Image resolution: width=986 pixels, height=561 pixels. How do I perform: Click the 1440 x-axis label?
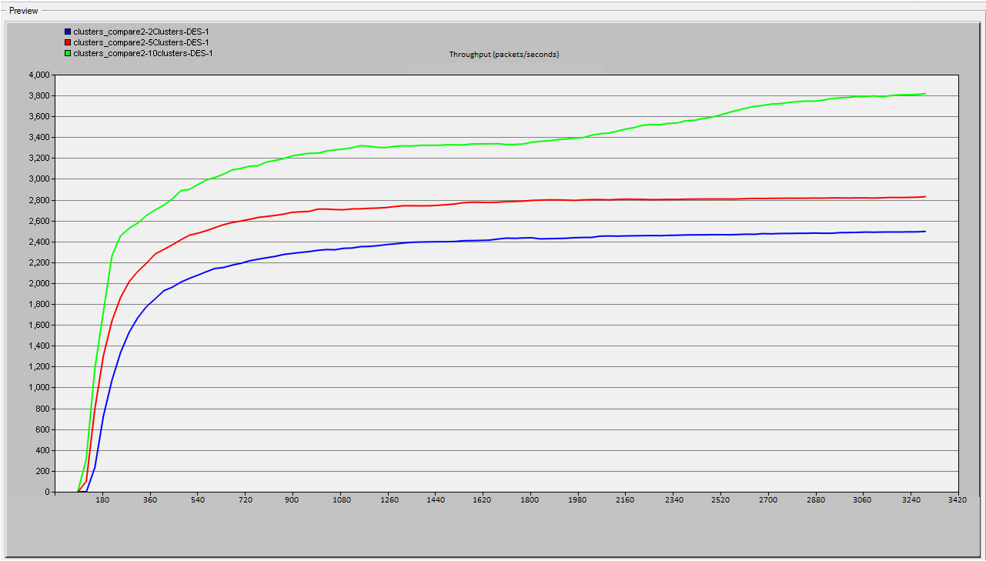[x=436, y=500]
